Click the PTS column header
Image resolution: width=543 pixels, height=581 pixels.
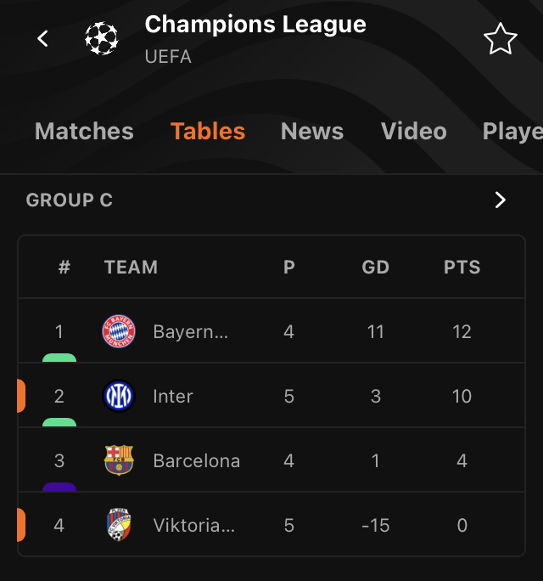coord(462,267)
